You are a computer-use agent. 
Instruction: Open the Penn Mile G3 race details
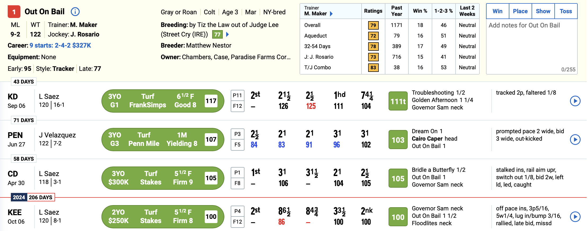tap(163, 140)
